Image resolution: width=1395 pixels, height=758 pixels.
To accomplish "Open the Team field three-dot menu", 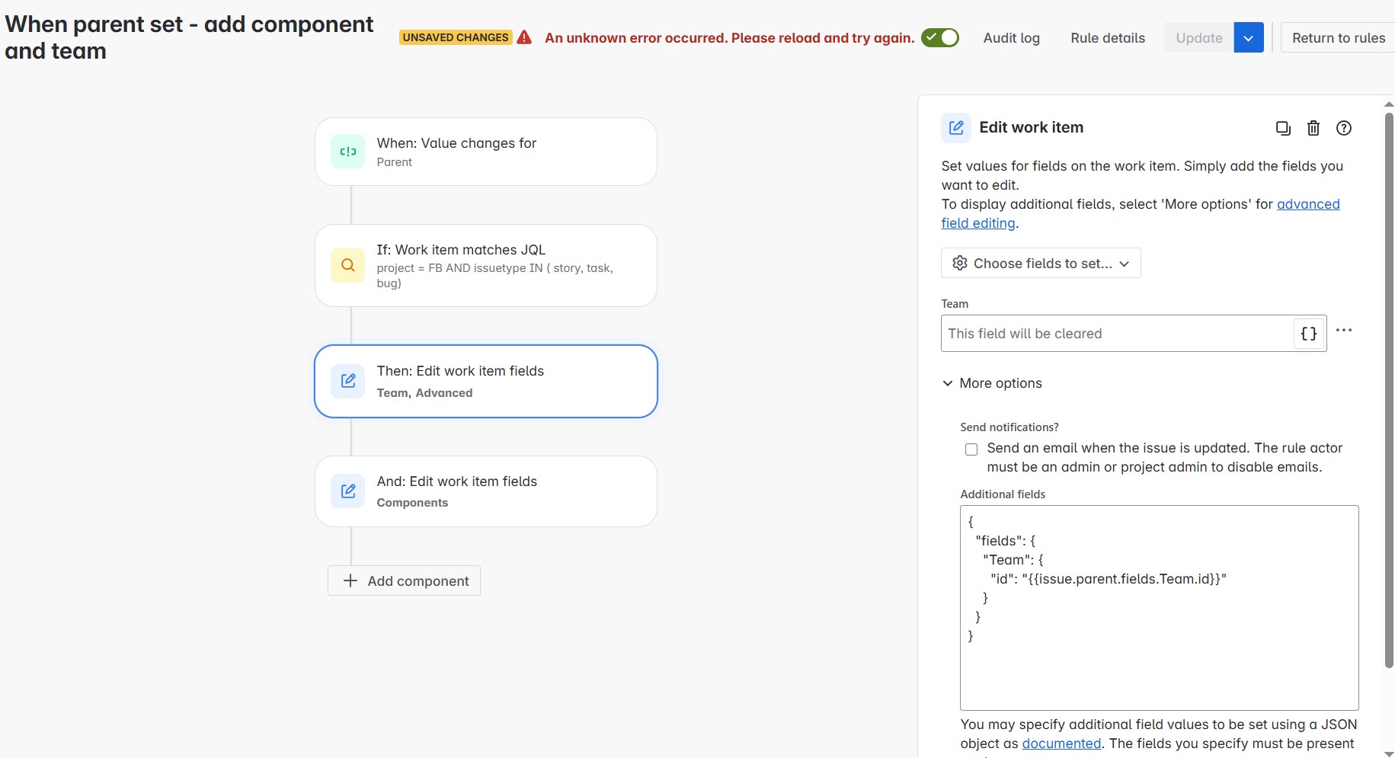I will 1344,330.
